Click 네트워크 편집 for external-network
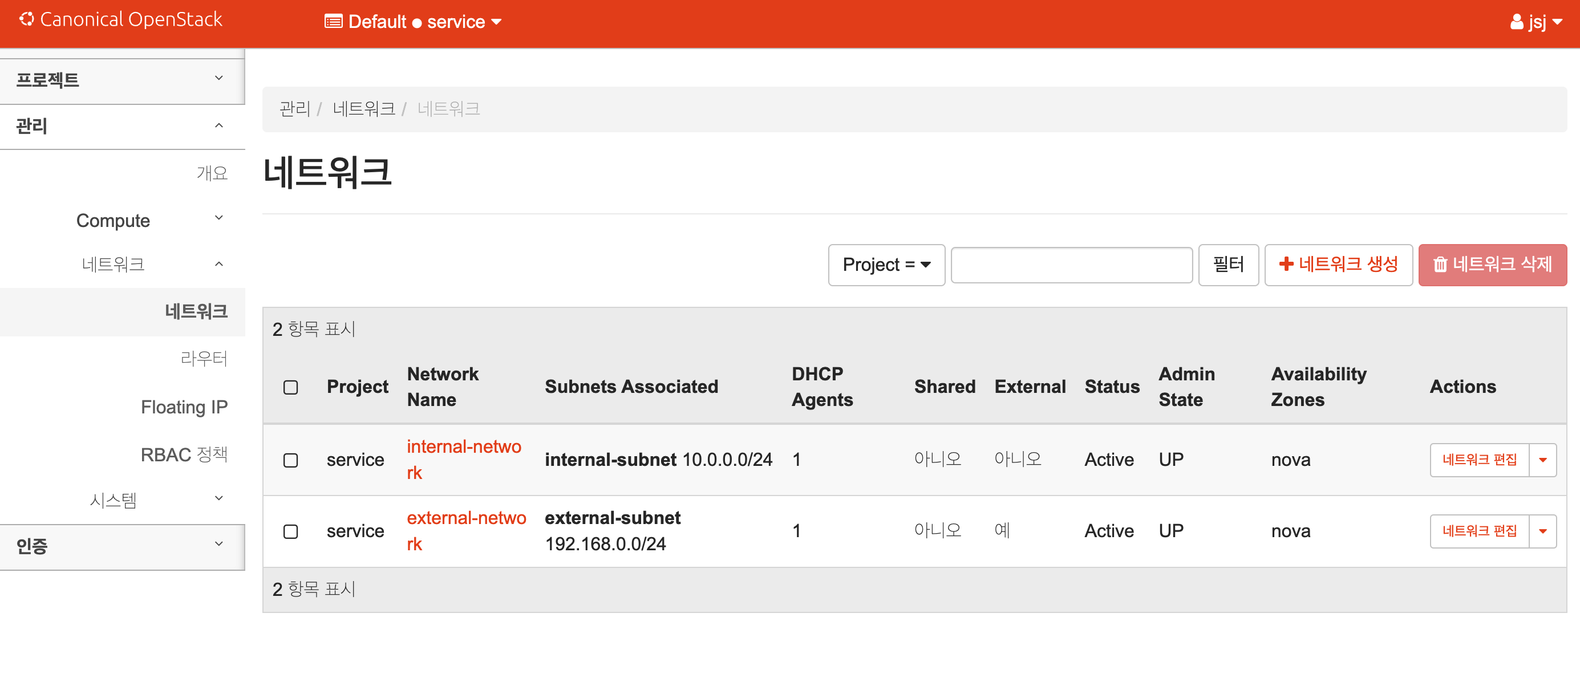The height and width of the screenshot is (674, 1580). [x=1479, y=531]
